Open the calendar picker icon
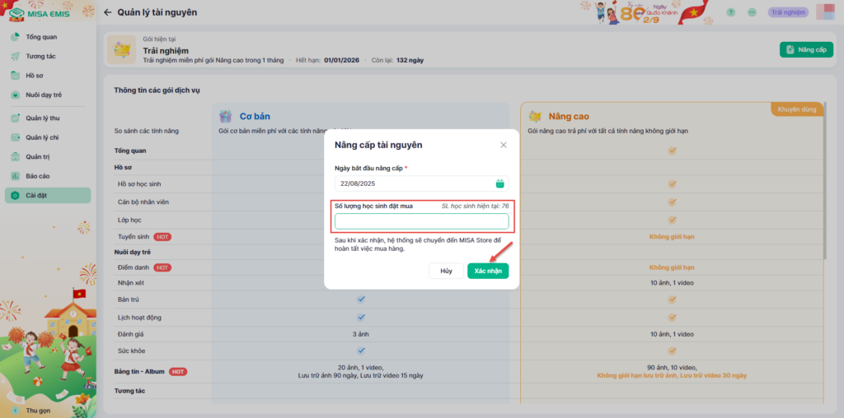 pos(499,183)
